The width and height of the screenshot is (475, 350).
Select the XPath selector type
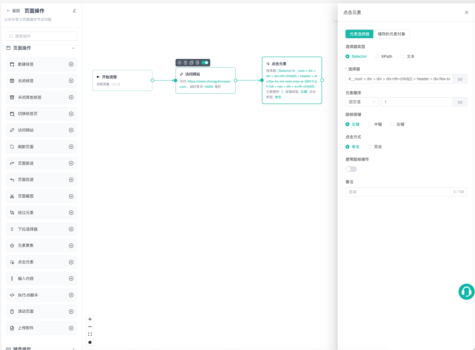pos(384,56)
